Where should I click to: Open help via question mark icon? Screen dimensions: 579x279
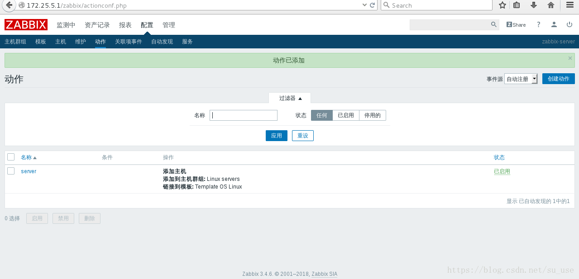click(539, 25)
